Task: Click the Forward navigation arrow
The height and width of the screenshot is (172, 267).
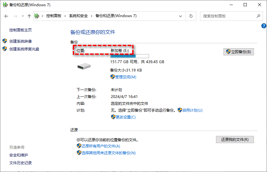Action: (x=15, y=16)
